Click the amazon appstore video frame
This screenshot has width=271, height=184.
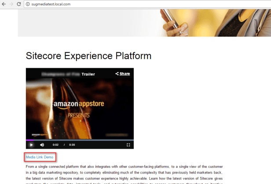tap(80, 108)
